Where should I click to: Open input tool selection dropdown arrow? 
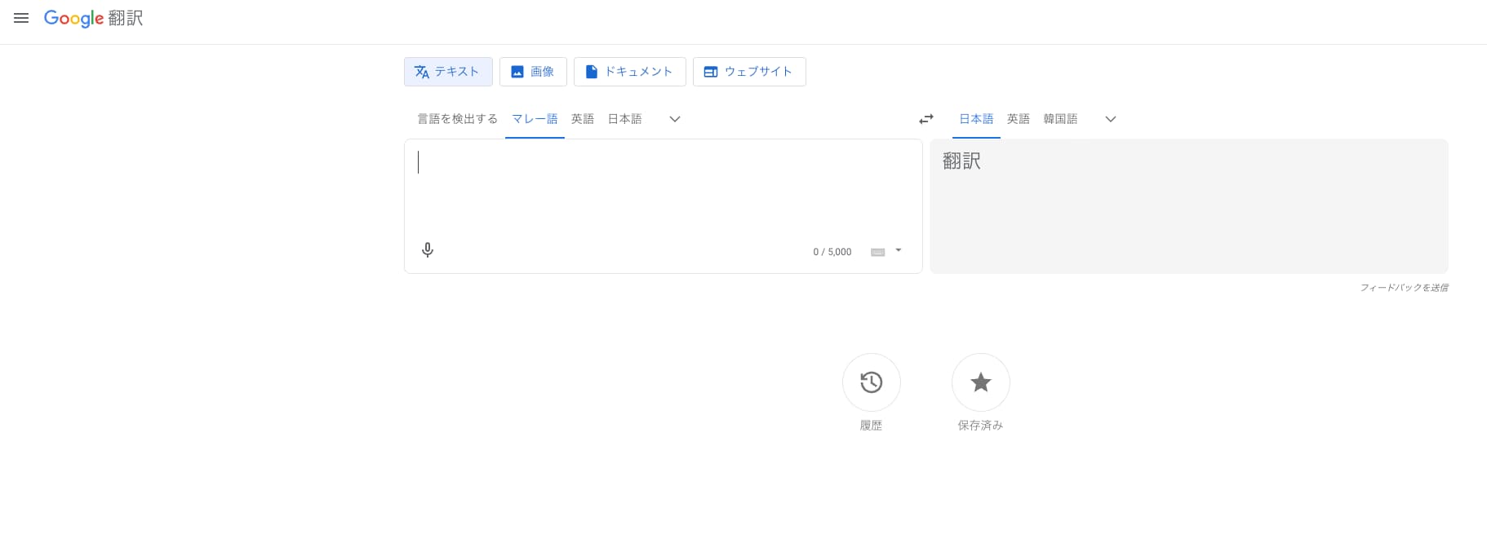pyautogui.click(x=899, y=250)
